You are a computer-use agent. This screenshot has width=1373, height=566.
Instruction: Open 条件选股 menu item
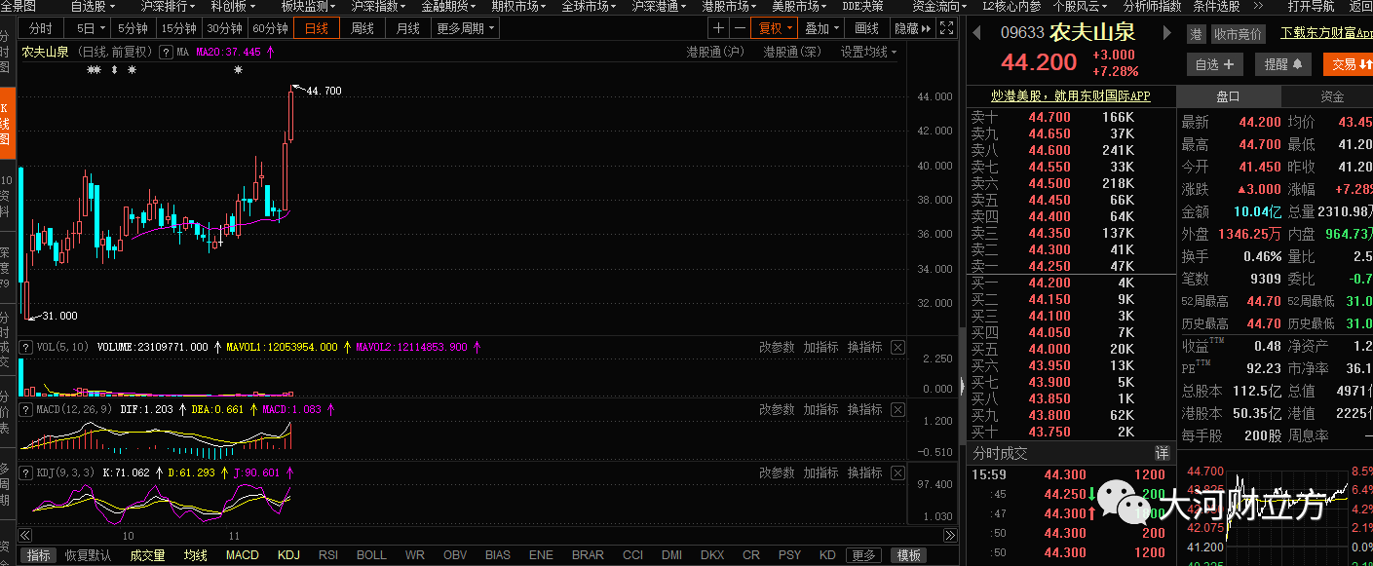click(x=1216, y=6)
